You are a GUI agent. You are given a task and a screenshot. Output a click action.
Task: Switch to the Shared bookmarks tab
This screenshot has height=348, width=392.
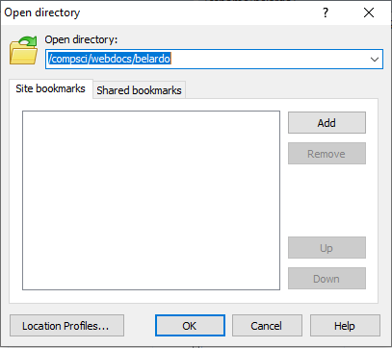click(x=139, y=90)
